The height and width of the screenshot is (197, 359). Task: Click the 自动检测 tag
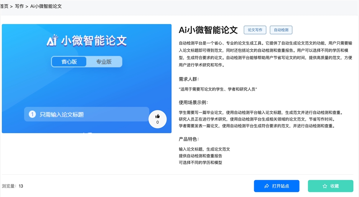pos(281,30)
